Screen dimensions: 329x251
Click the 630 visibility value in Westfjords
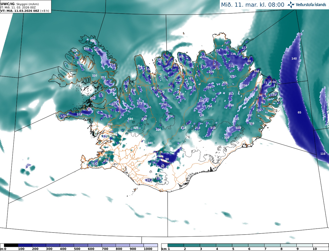[x=93, y=41]
